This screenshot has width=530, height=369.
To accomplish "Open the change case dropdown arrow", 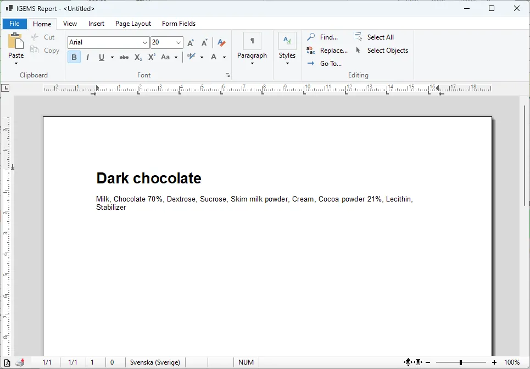I will (x=176, y=58).
